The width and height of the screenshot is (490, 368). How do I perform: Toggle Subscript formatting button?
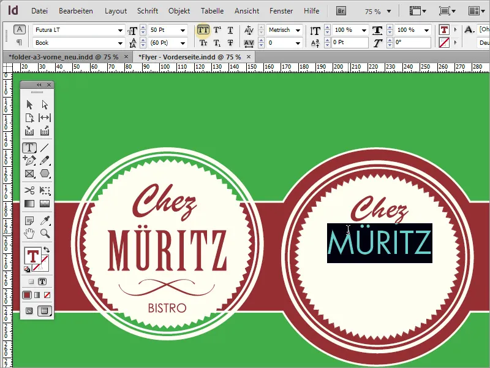[217, 43]
